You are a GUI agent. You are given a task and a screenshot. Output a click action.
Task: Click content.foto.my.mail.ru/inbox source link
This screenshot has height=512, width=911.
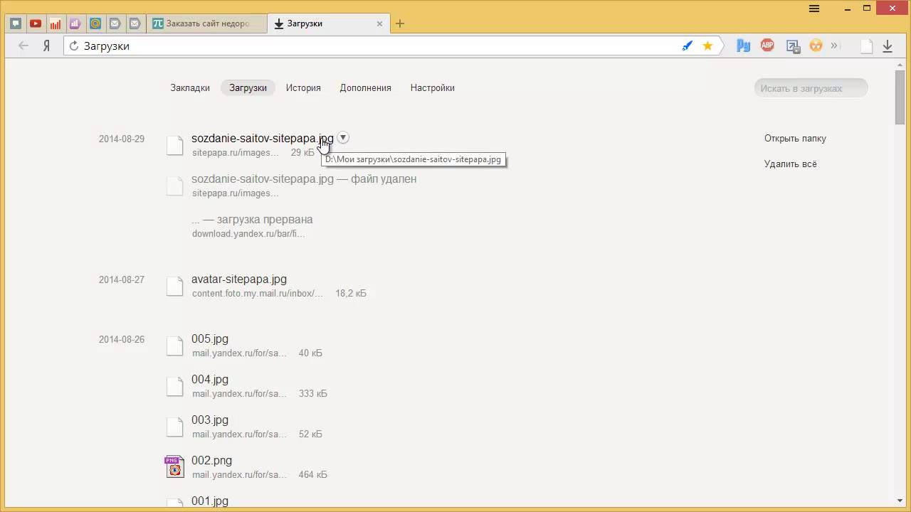(x=257, y=294)
